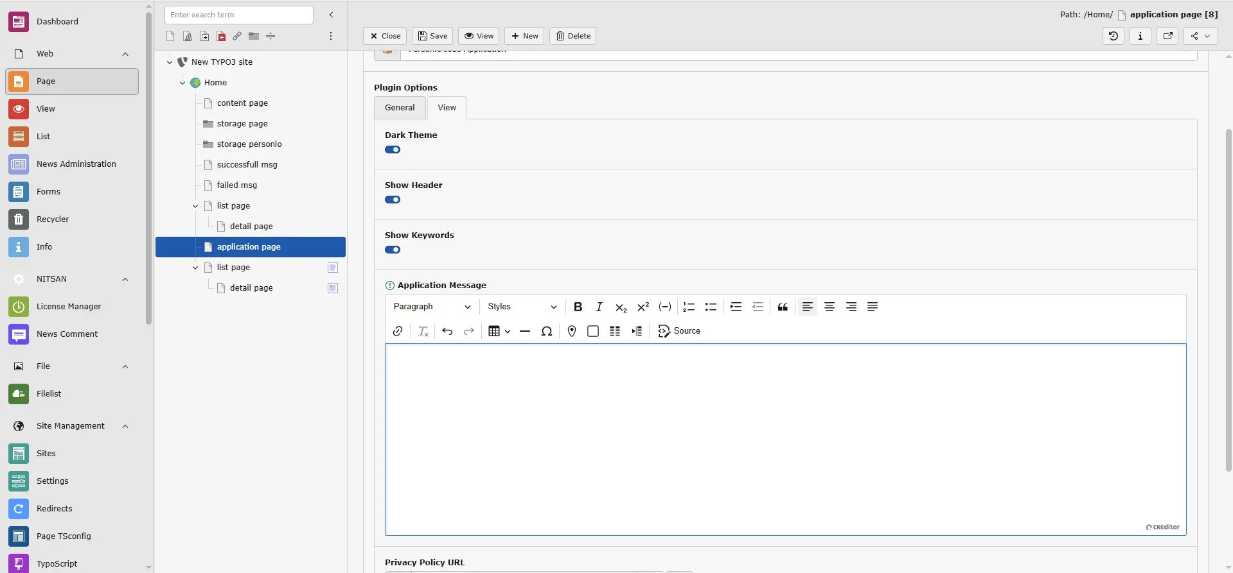This screenshot has height=573, width=1233.
Task: Disable the Dark Theme switch
Action: click(x=393, y=150)
